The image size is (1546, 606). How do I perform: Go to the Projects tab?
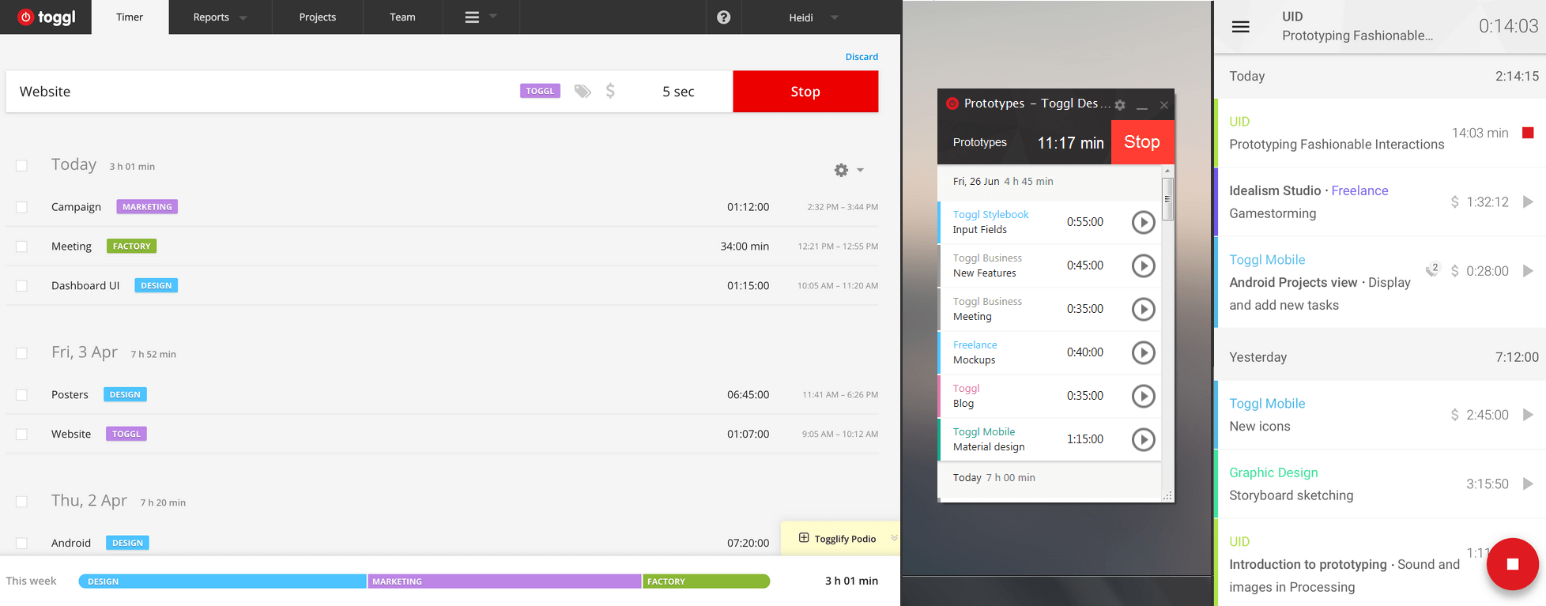tap(318, 17)
